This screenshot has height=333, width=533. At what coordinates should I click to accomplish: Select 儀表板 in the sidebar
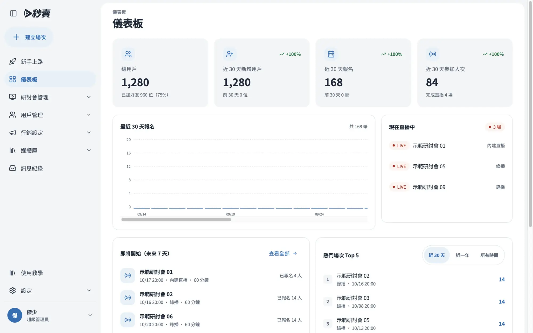click(50, 79)
